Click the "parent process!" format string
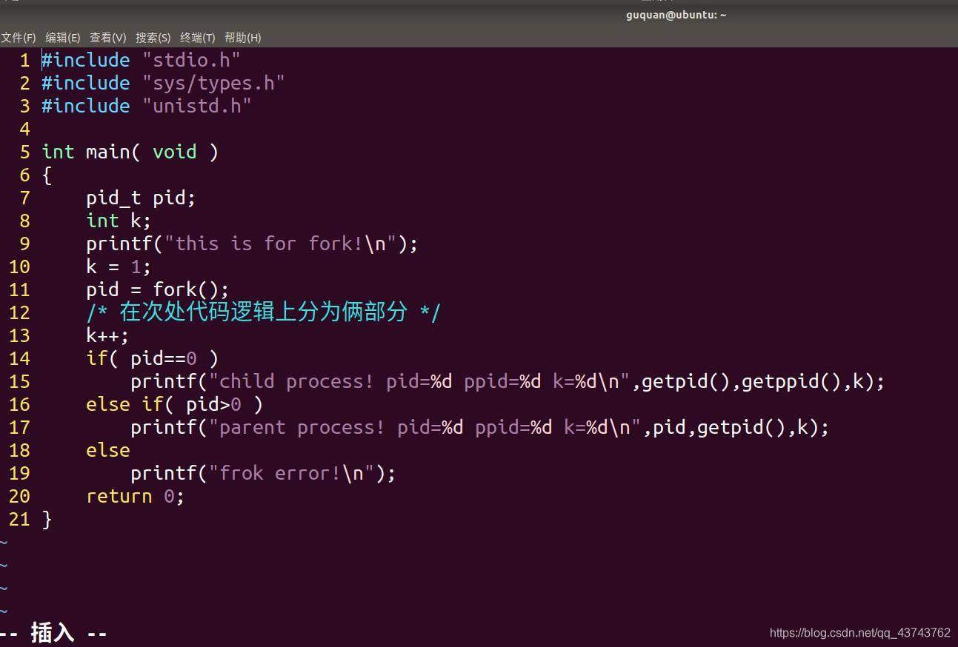The width and height of the screenshot is (958, 647). [425, 427]
